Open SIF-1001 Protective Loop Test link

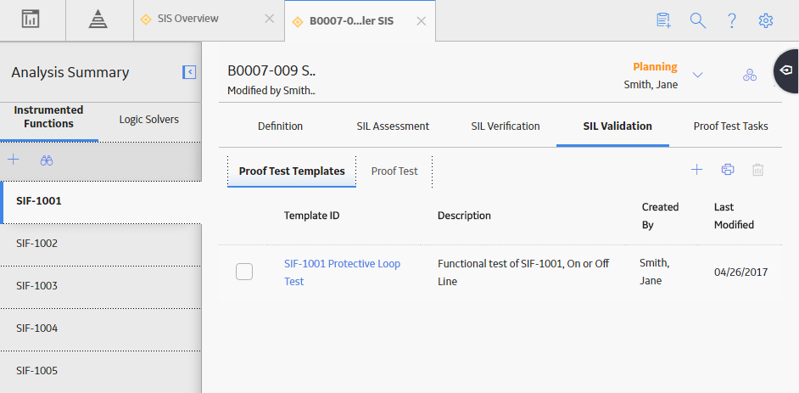[x=343, y=272]
